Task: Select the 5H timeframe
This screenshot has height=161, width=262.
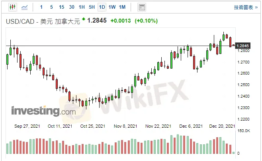Action: (x=92, y=7)
